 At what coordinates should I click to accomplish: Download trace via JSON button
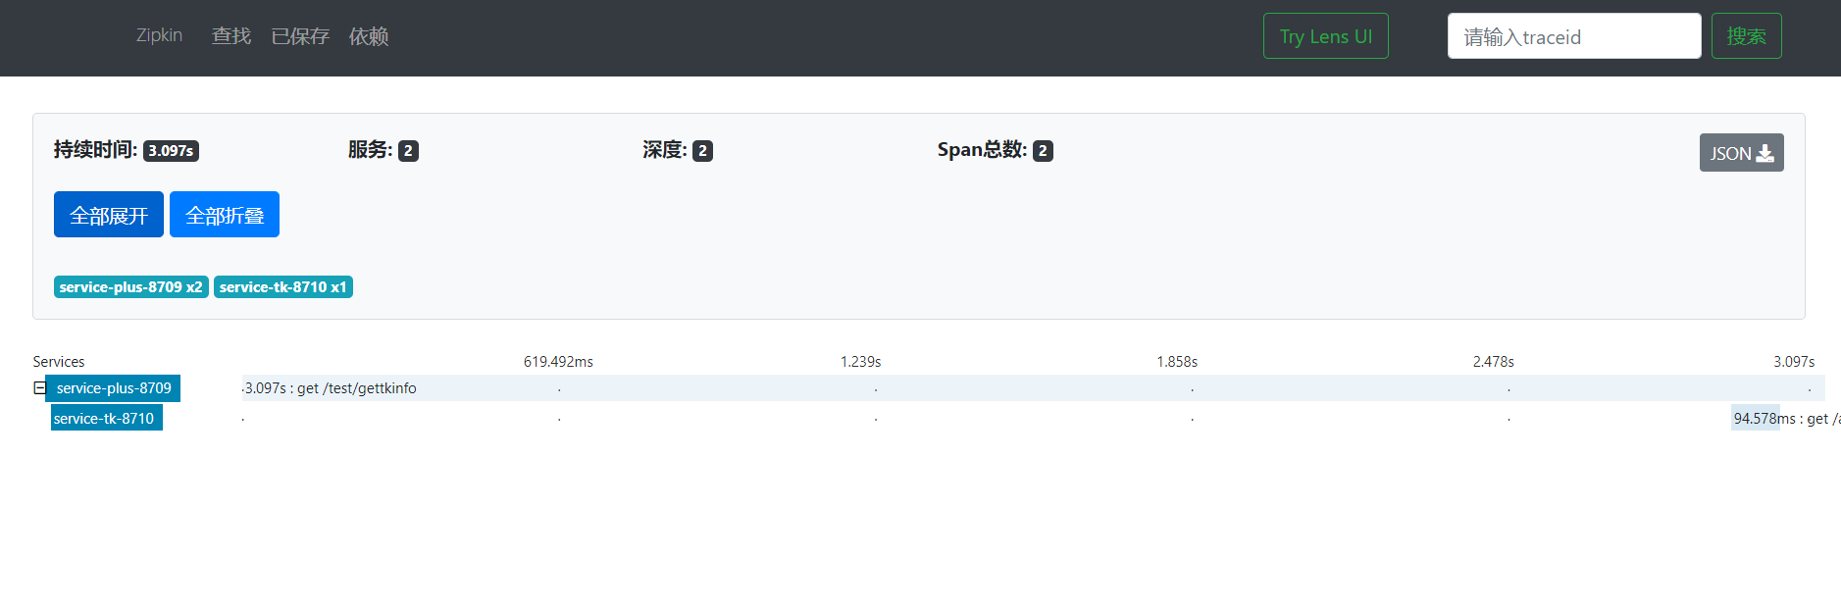pos(1741,153)
